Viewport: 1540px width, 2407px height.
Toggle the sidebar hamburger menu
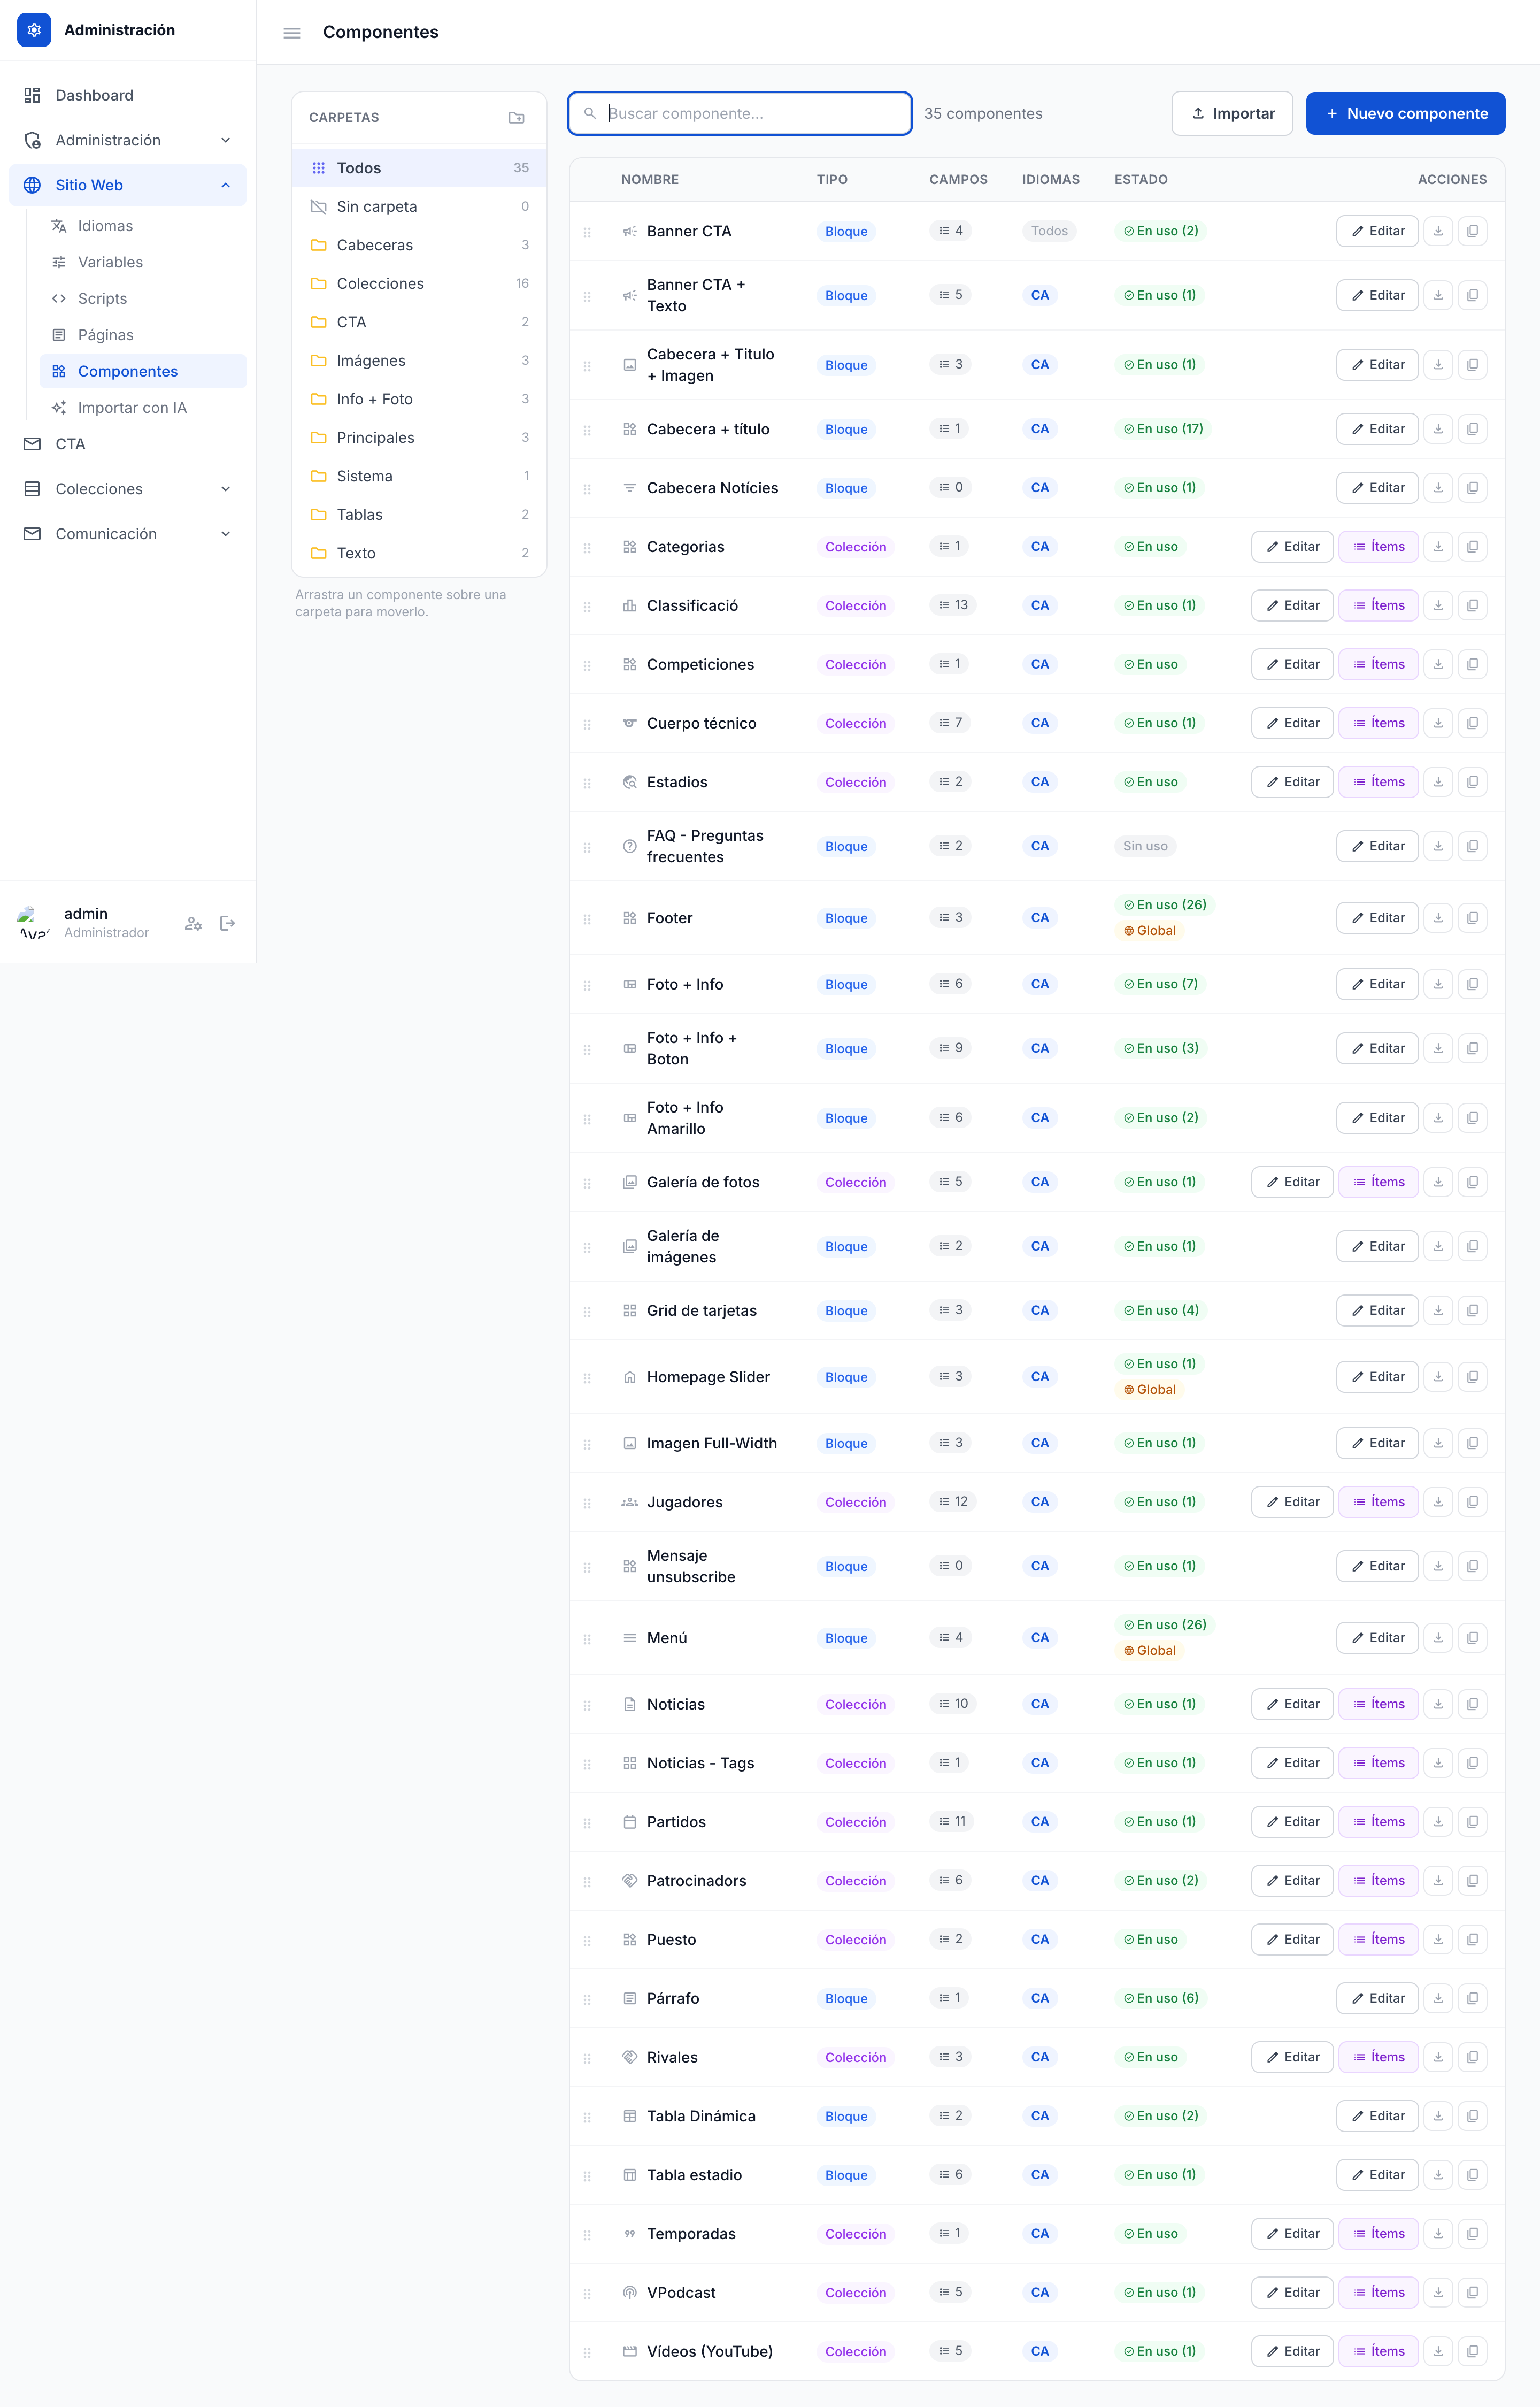[292, 33]
